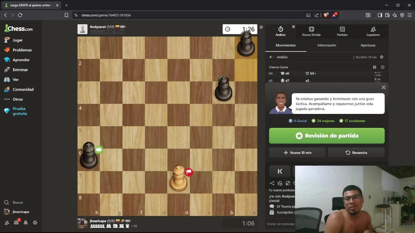Open Brave Shields lion icon

tap(326, 15)
